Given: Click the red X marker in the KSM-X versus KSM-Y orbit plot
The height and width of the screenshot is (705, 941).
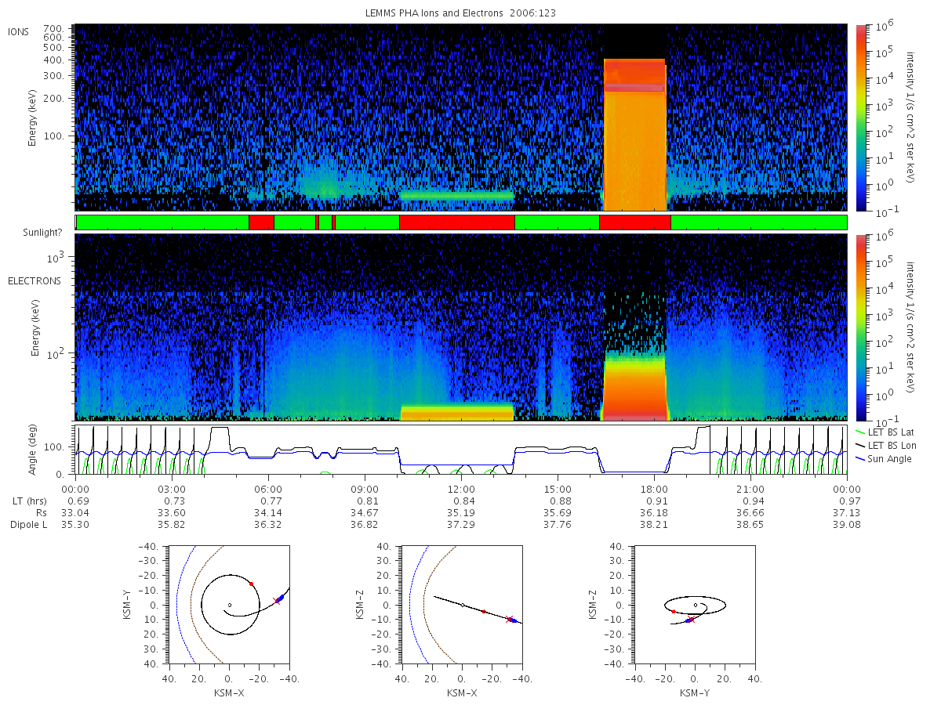Looking at the screenshot, I should pyautogui.click(x=276, y=601).
